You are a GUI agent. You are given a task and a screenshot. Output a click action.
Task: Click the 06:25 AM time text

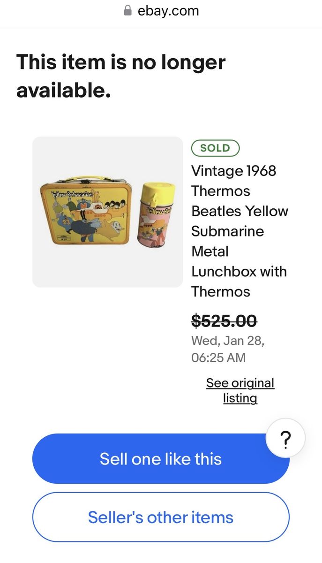tap(218, 358)
